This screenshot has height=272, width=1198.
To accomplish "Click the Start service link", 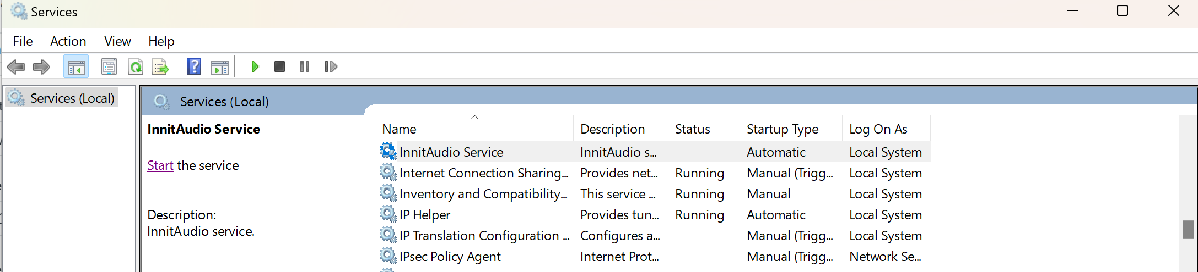I will point(160,165).
